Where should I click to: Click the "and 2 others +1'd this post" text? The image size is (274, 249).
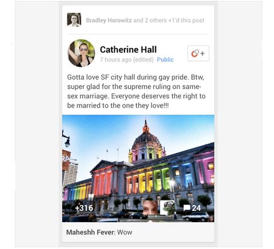point(169,21)
